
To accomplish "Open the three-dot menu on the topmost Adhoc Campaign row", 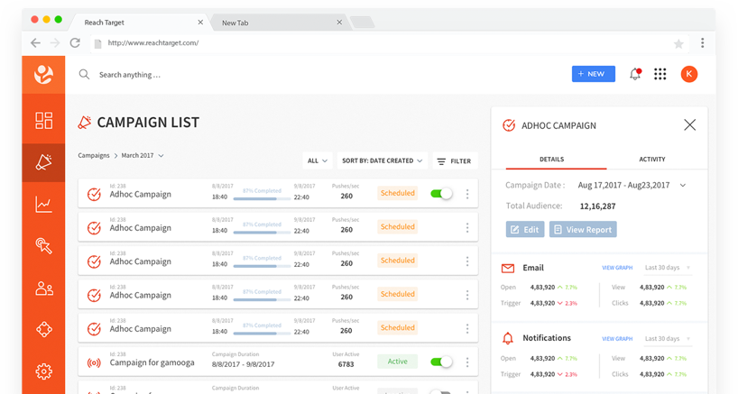I will 467,194.
